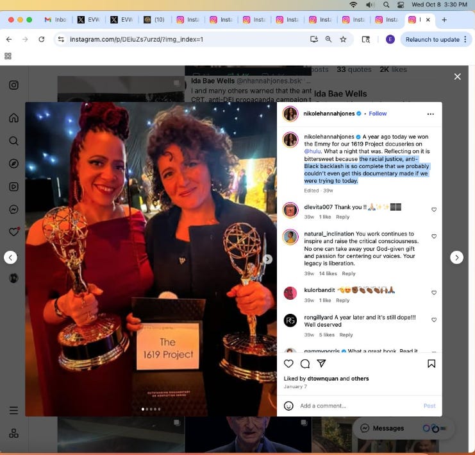Like rongillyard's comment

[434, 320]
